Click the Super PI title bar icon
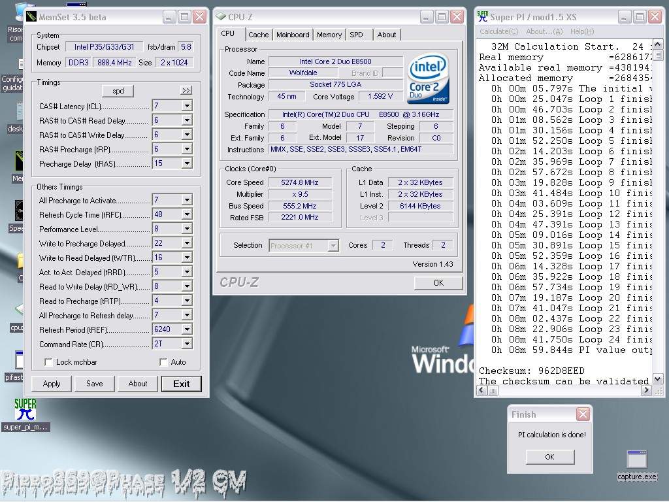Image resolution: width=669 pixels, height=502 pixels. click(x=483, y=17)
